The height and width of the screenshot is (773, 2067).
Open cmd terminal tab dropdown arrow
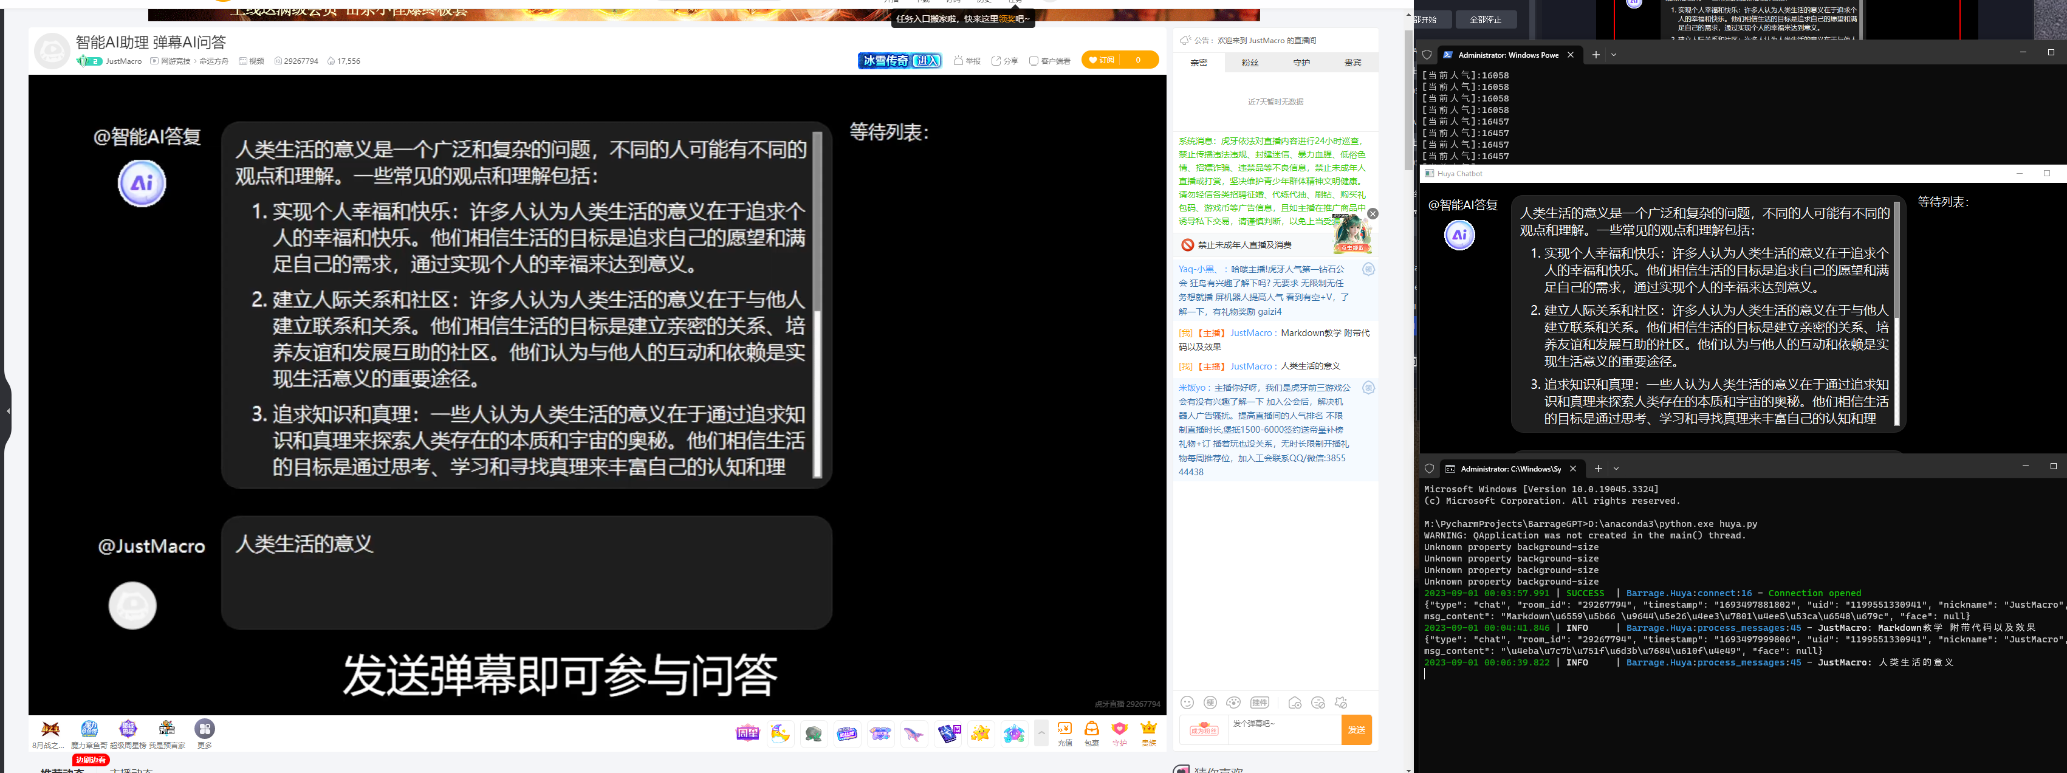click(x=1616, y=468)
